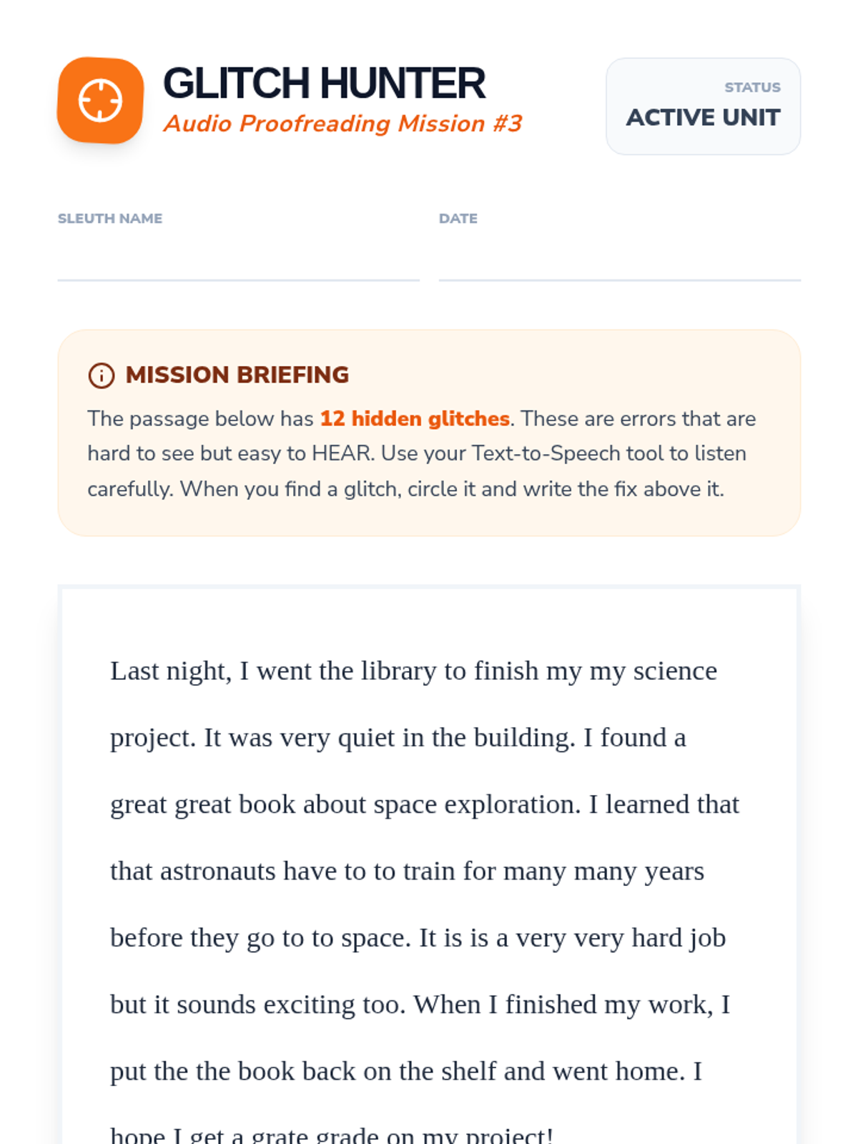The height and width of the screenshot is (1144, 858).
Task: Click the Sleuth Name label
Action: pyautogui.click(x=110, y=219)
